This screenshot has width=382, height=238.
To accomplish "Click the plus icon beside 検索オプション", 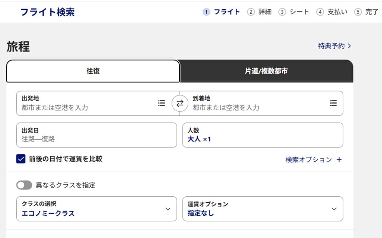I will (x=339, y=160).
